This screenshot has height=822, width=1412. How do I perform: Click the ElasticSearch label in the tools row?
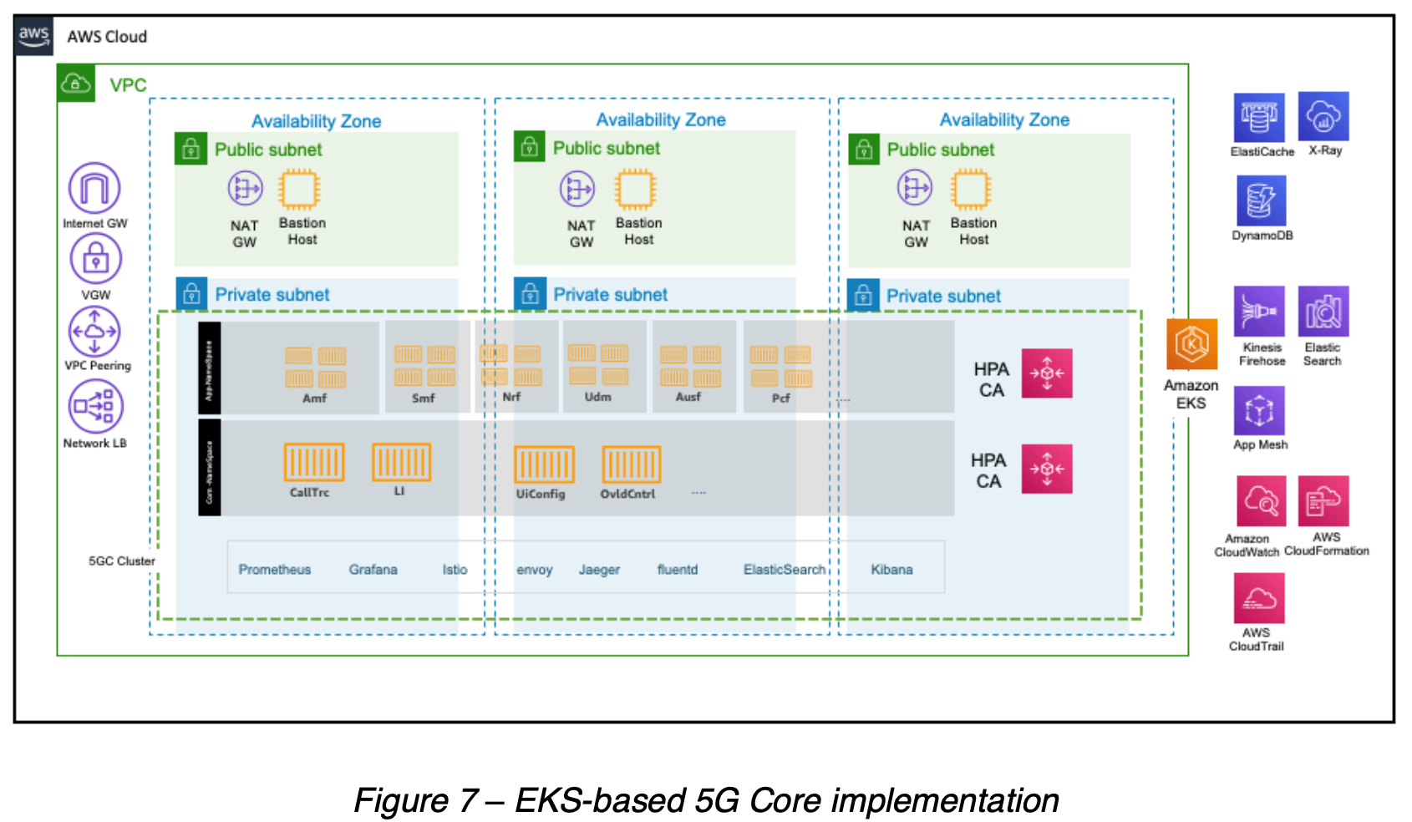[x=785, y=569]
